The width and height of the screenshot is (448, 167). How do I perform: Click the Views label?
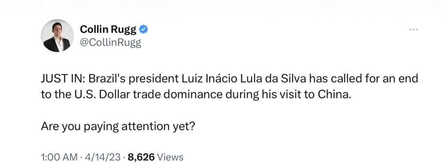click(170, 157)
